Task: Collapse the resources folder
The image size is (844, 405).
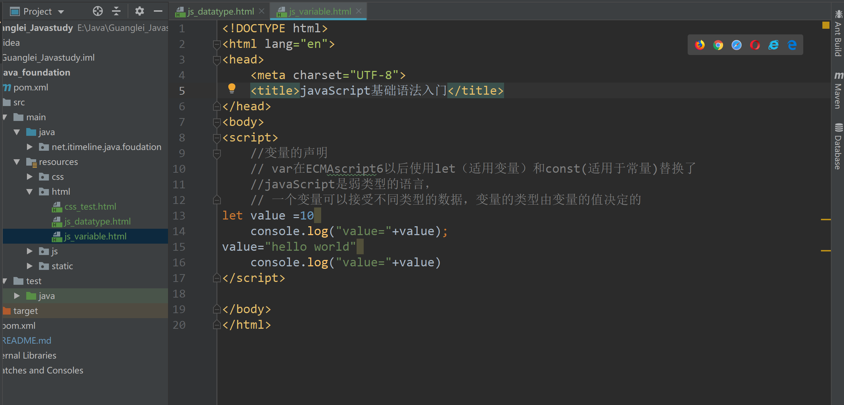Action: point(17,162)
